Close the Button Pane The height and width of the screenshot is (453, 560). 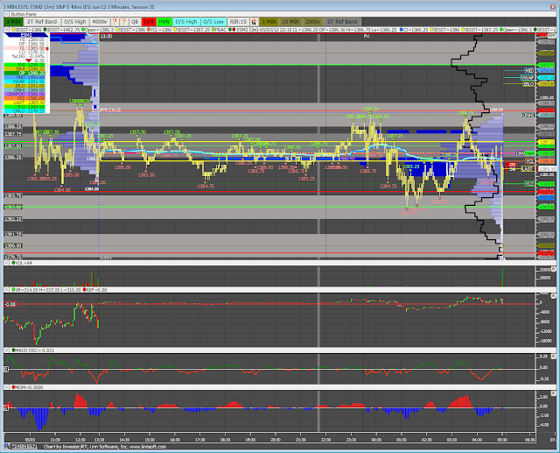tap(6, 14)
